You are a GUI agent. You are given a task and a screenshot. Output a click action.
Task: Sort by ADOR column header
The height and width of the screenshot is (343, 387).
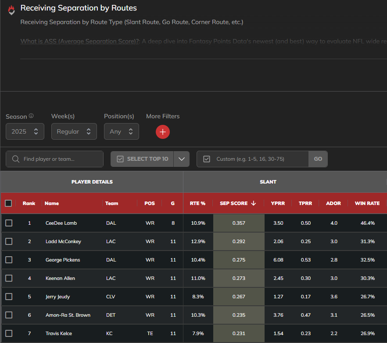point(333,203)
